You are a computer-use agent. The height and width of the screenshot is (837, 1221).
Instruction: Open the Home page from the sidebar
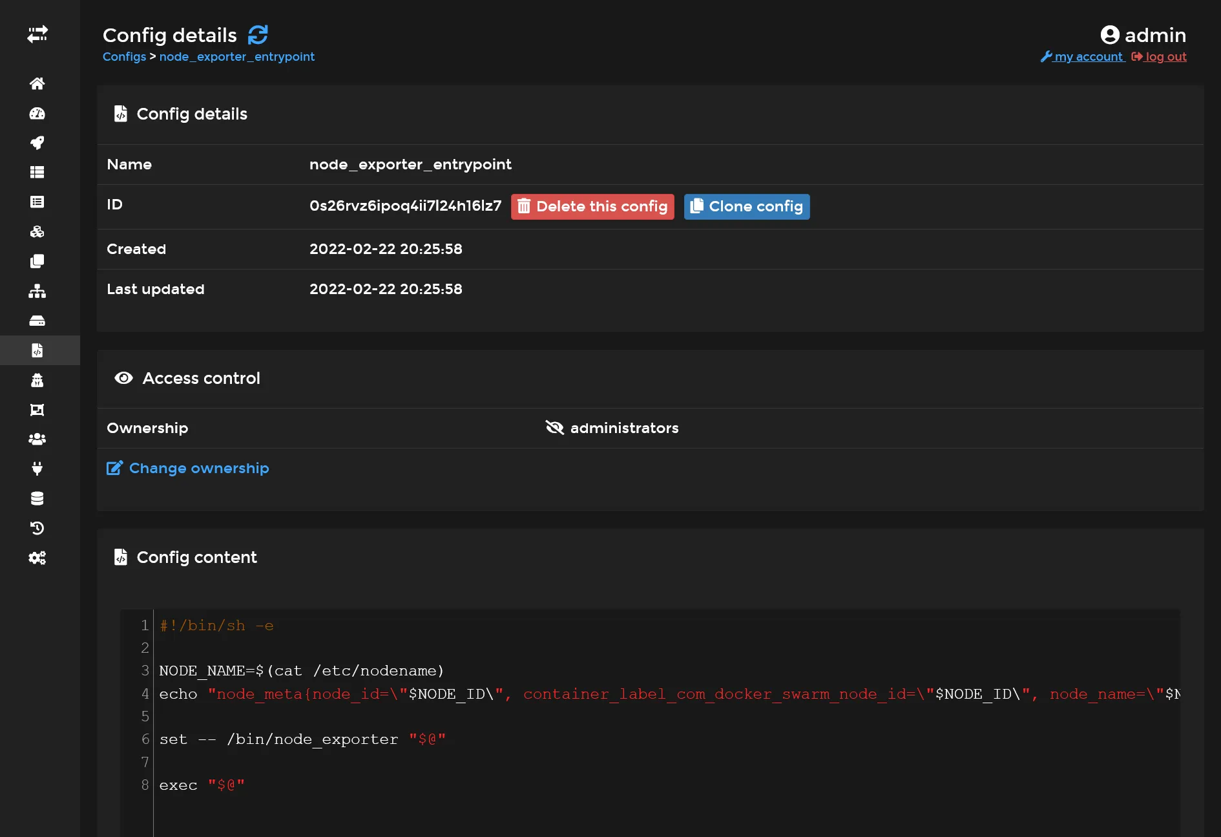click(x=38, y=84)
